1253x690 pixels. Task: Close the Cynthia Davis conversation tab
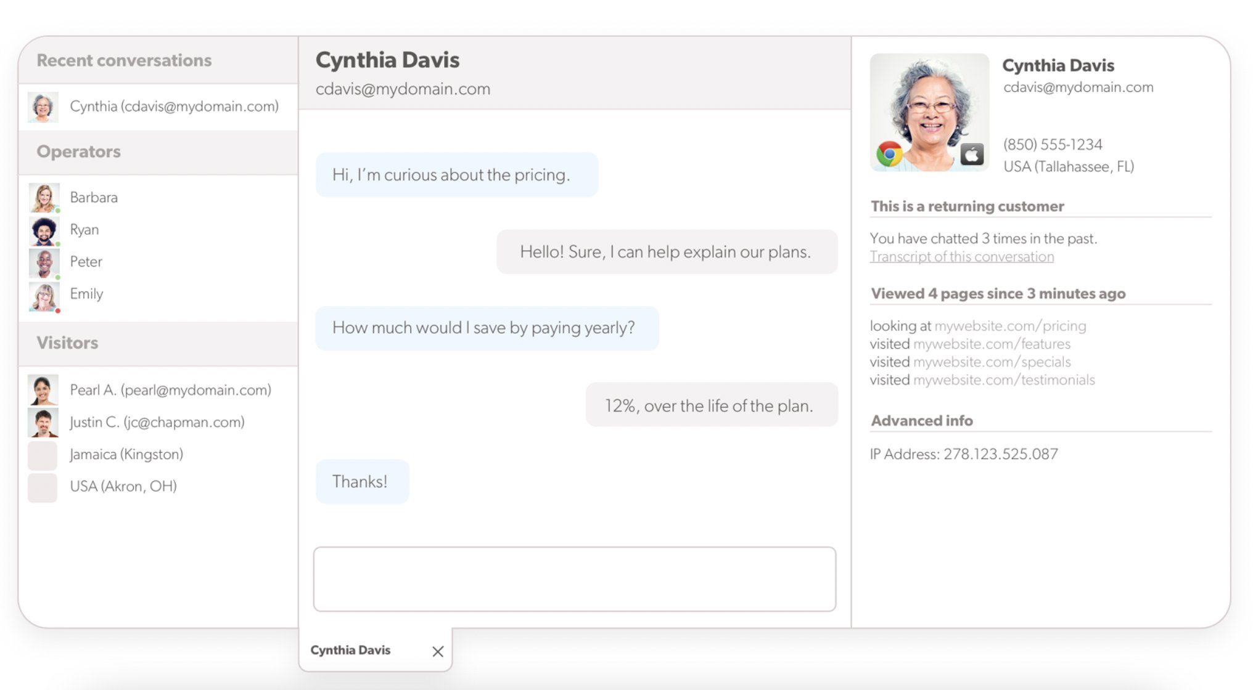438,651
